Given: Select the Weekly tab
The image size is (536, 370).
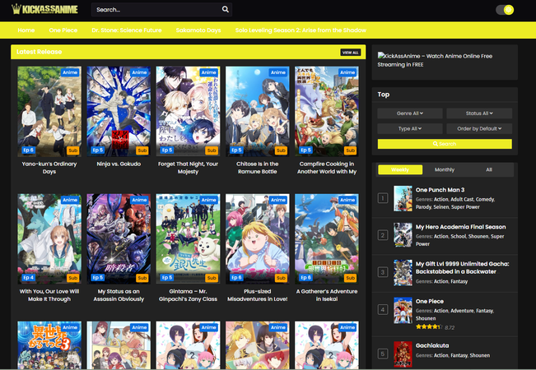Looking at the screenshot, I should click(x=400, y=169).
